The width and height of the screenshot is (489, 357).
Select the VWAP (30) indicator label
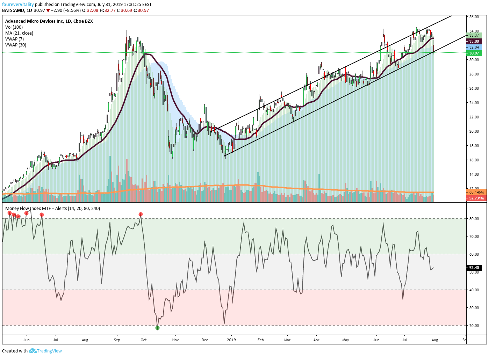[16, 45]
